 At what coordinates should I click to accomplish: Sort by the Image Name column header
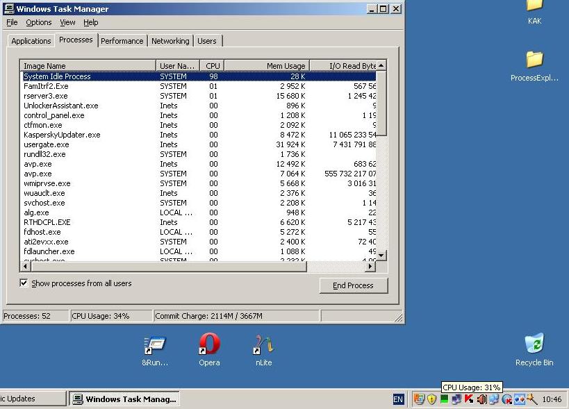pos(88,66)
